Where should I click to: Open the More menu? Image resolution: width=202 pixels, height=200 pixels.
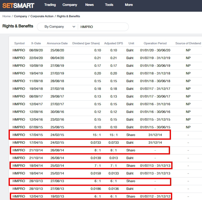(x=129, y=5)
